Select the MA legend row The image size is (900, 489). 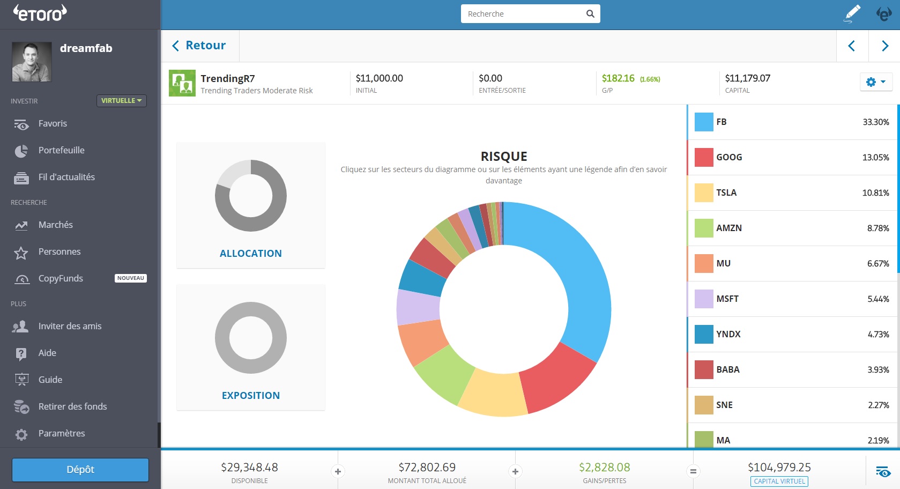pos(792,435)
